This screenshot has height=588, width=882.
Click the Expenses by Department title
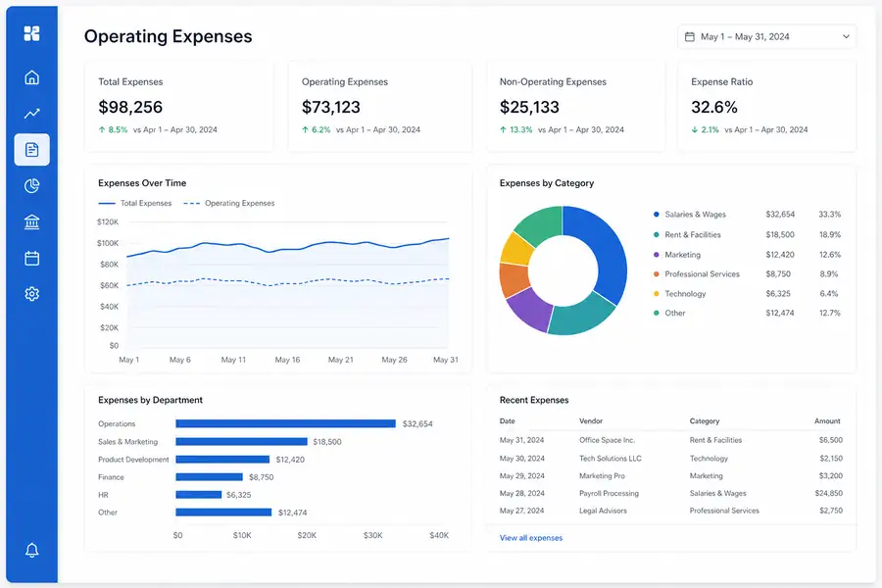click(x=150, y=400)
